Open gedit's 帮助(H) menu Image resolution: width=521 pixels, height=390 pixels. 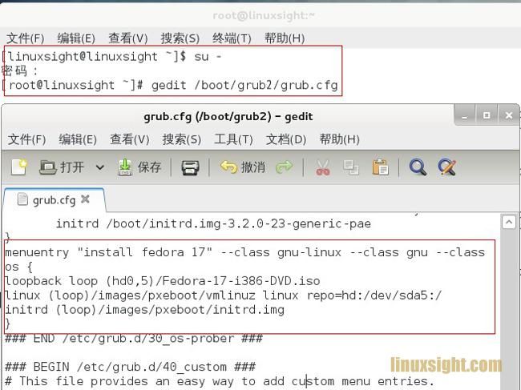pyautogui.click(x=340, y=139)
